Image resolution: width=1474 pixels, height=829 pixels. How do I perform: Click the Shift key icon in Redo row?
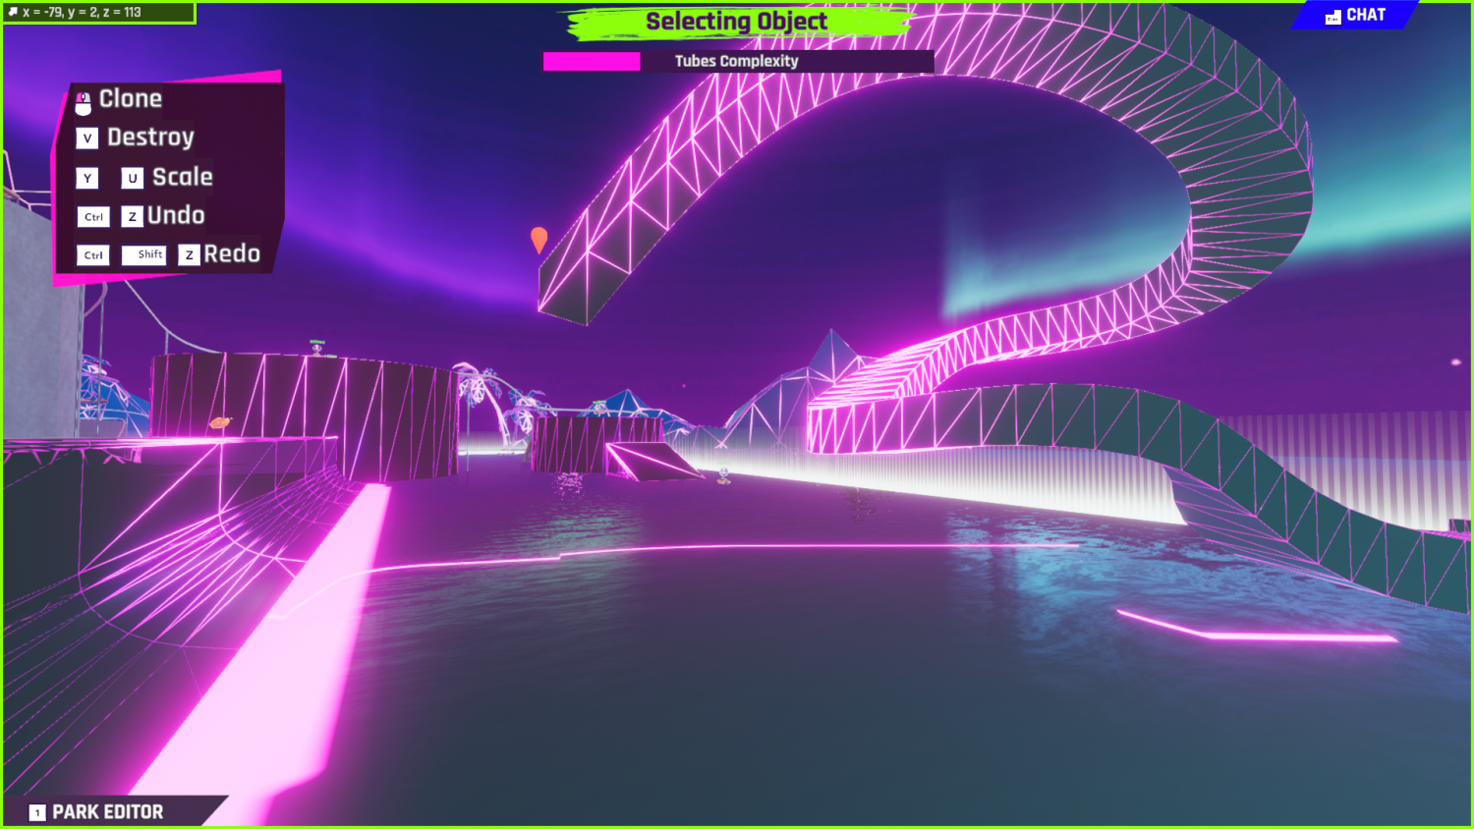144,254
